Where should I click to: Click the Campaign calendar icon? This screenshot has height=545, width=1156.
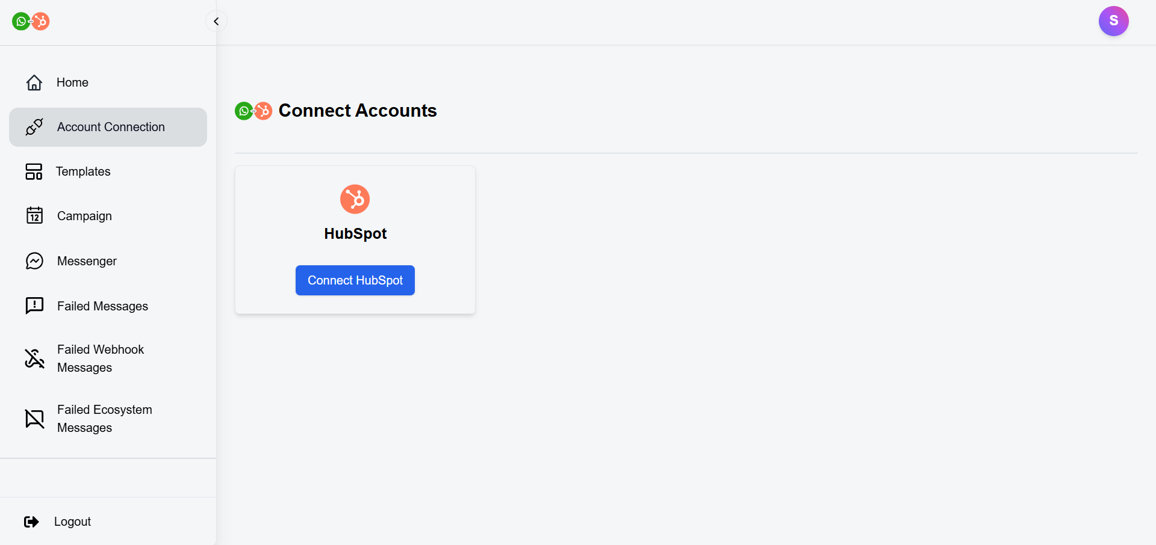(34, 215)
